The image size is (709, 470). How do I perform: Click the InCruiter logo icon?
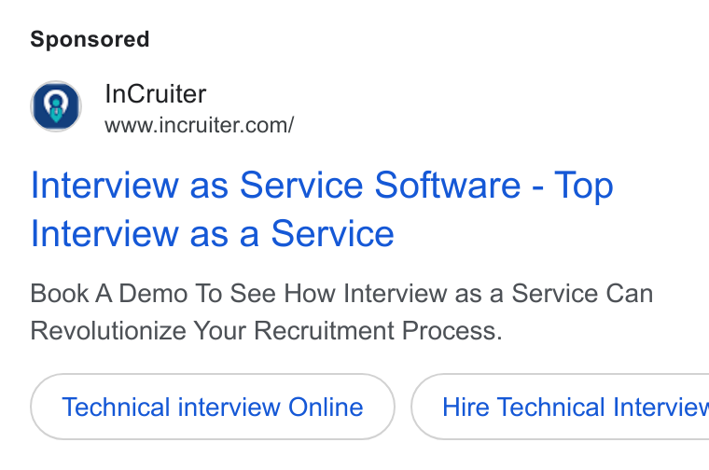56,106
